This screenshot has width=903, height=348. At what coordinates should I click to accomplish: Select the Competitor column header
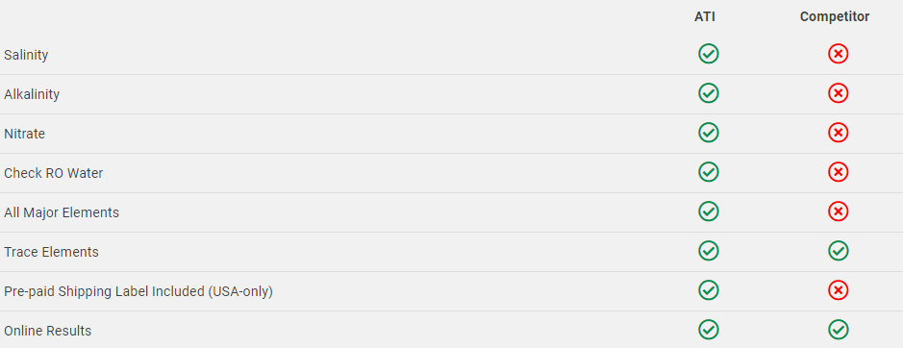pyautogui.click(x=835, y=17)
